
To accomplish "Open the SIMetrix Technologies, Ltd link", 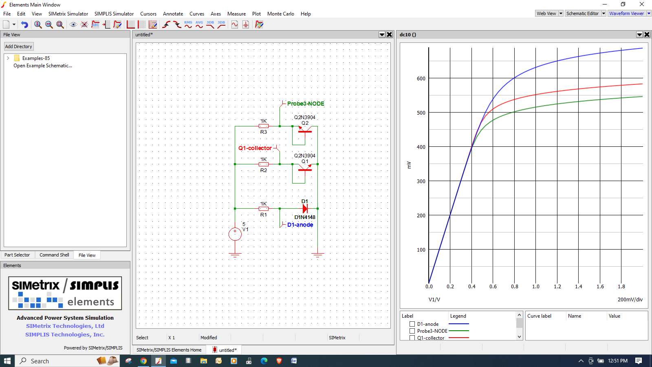I will 65,326.
